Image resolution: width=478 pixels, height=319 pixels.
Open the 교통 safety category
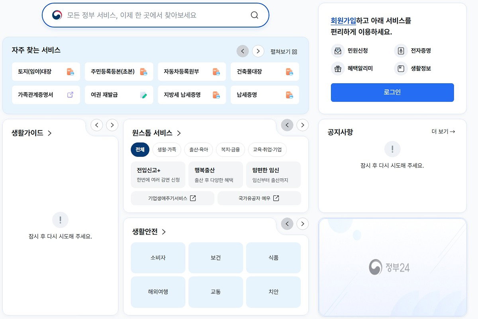[215, 292]
